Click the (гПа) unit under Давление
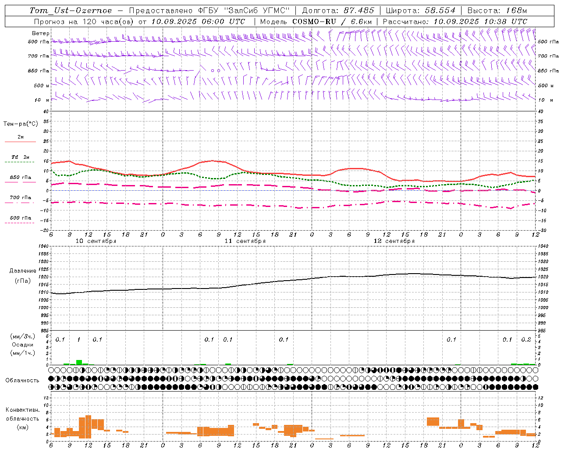The image size is (561, 449). 23,281
